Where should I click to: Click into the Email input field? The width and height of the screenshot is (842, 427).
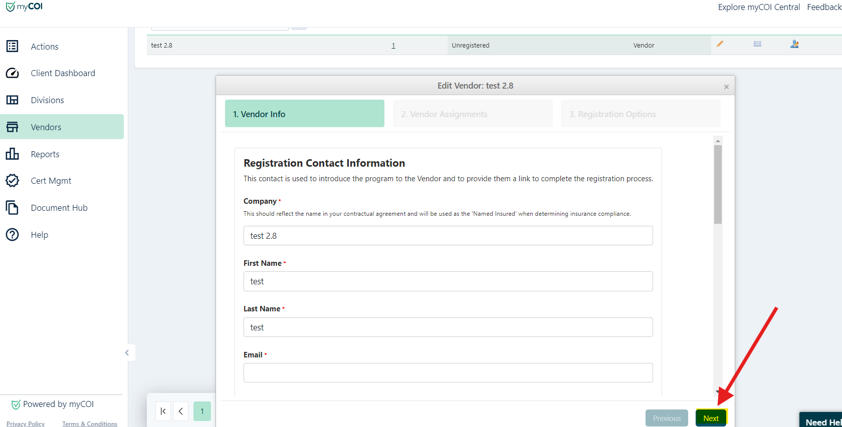[448, 373]
